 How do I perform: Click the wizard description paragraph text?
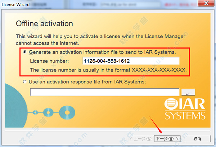click(x=100, y=40)
